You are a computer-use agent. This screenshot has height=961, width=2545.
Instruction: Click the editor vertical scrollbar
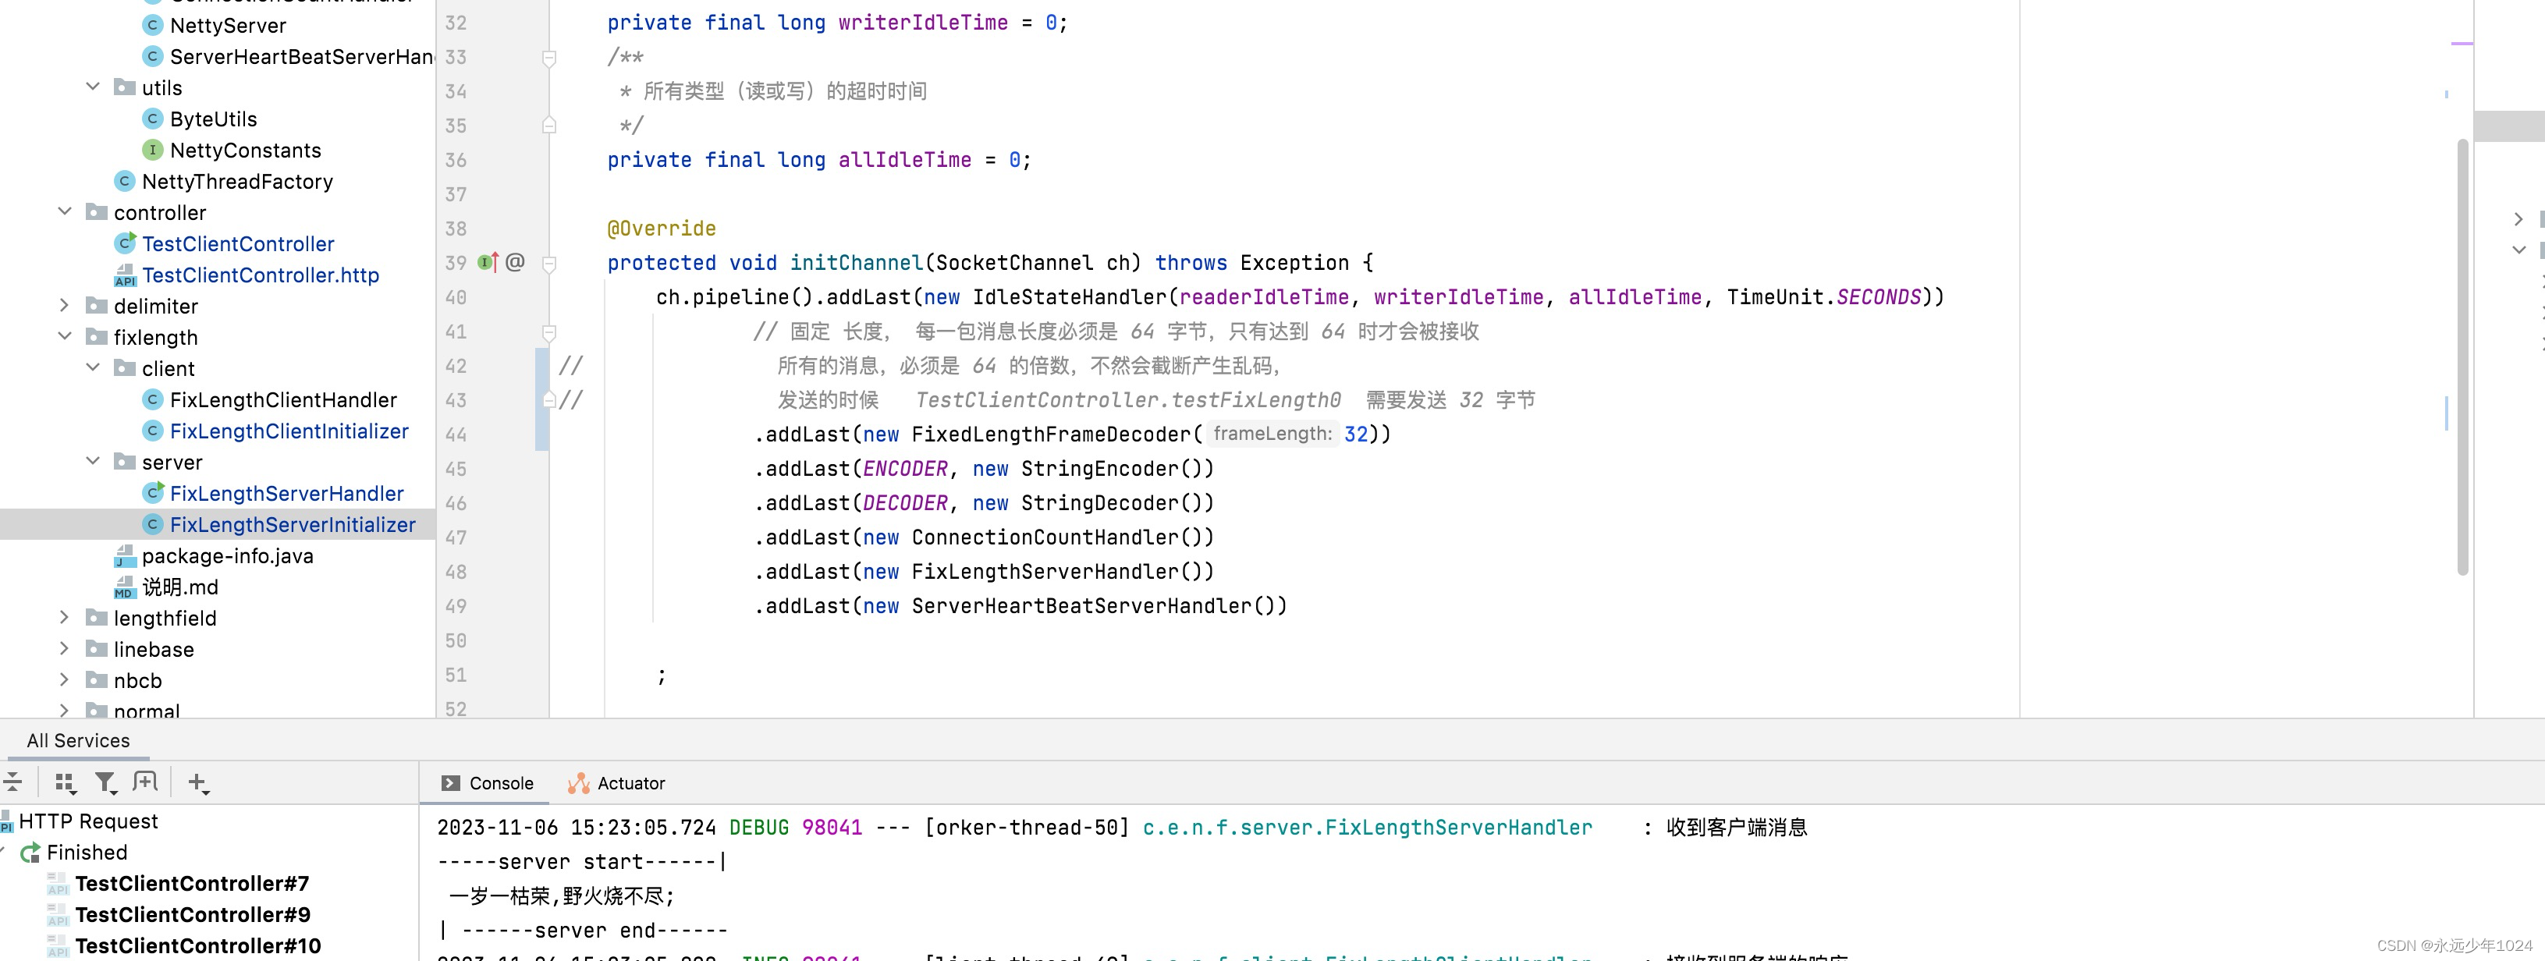tap(2463, 356)
